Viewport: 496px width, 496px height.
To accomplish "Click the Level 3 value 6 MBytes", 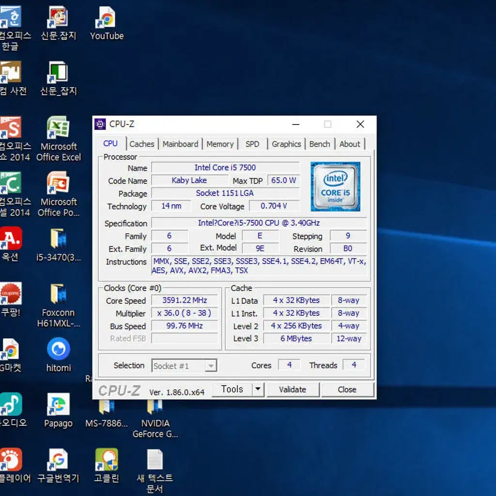I will click(296, 338).
